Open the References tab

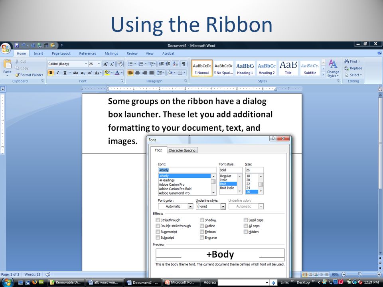coord(87,53)
